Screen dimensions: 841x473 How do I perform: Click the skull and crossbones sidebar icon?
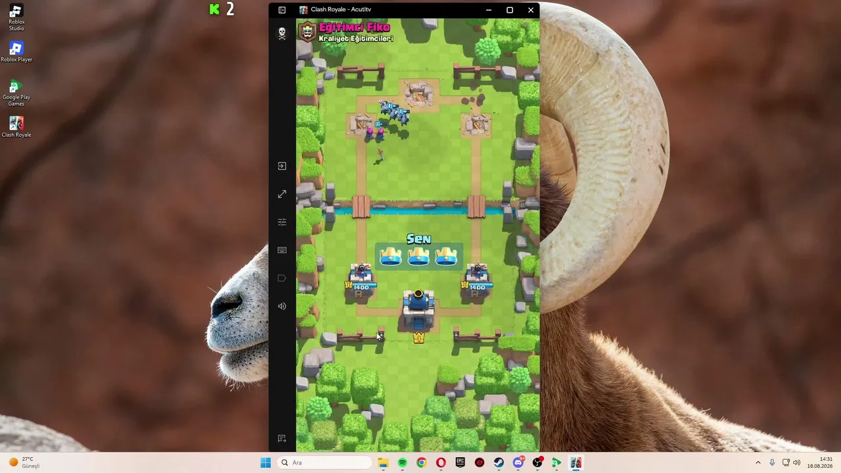point(282,33)
